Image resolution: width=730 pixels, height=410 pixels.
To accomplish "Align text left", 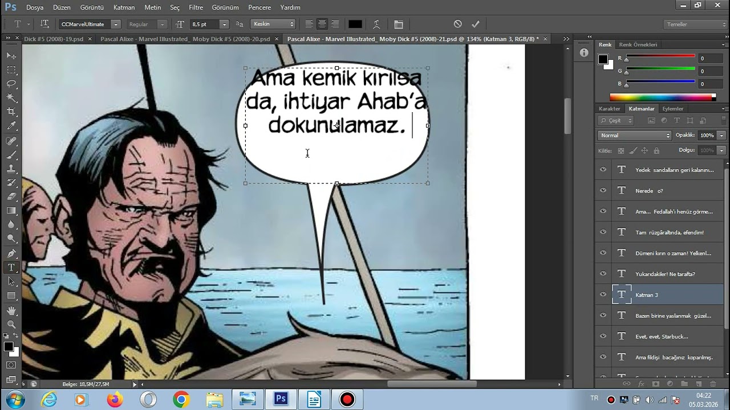I will (x=309, y=24).
